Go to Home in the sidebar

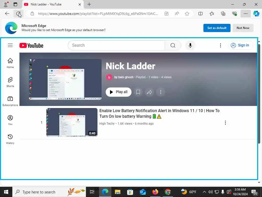point(10,63)
